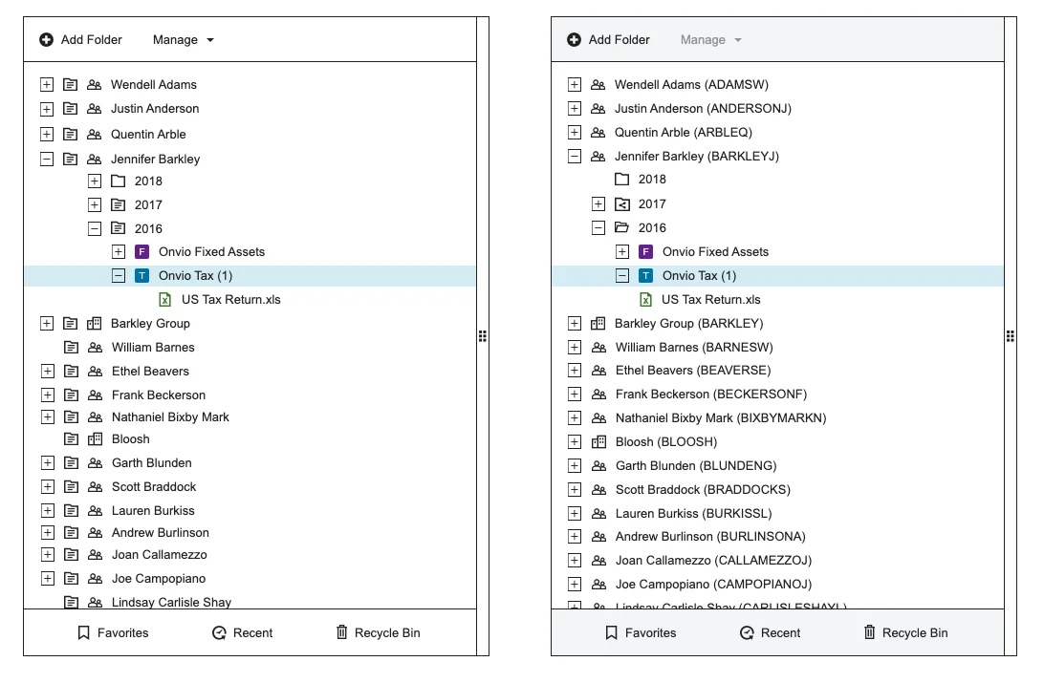Expand Quentin Arble (ARBLEQ) in right panel
This screenshot has width=1044, height=683.
click(575, 133)
